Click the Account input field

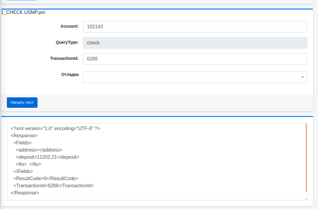click(x=195, y=27)
